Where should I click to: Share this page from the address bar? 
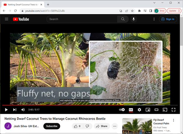[127, 11]
